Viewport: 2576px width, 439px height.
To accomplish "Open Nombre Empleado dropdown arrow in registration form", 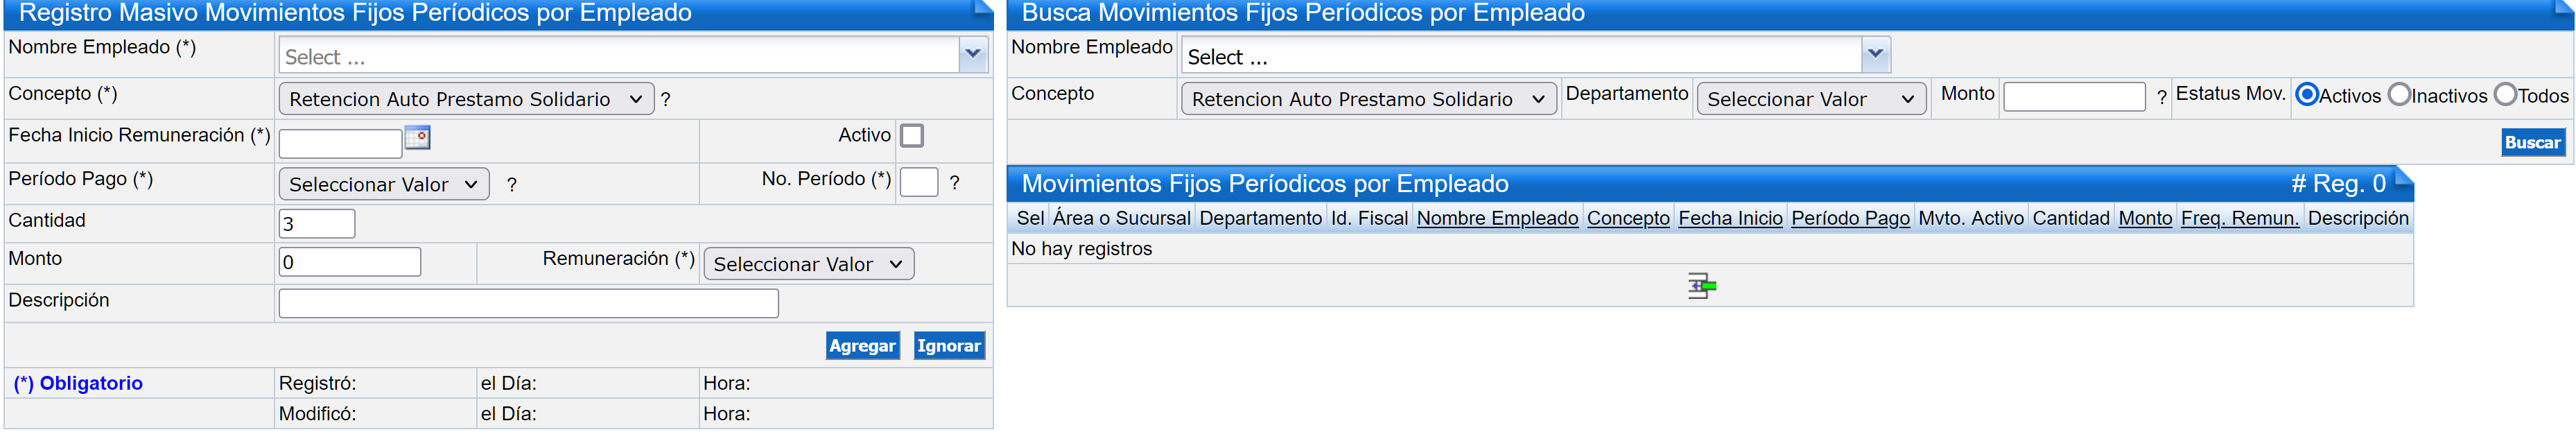I will coord(972,55).
